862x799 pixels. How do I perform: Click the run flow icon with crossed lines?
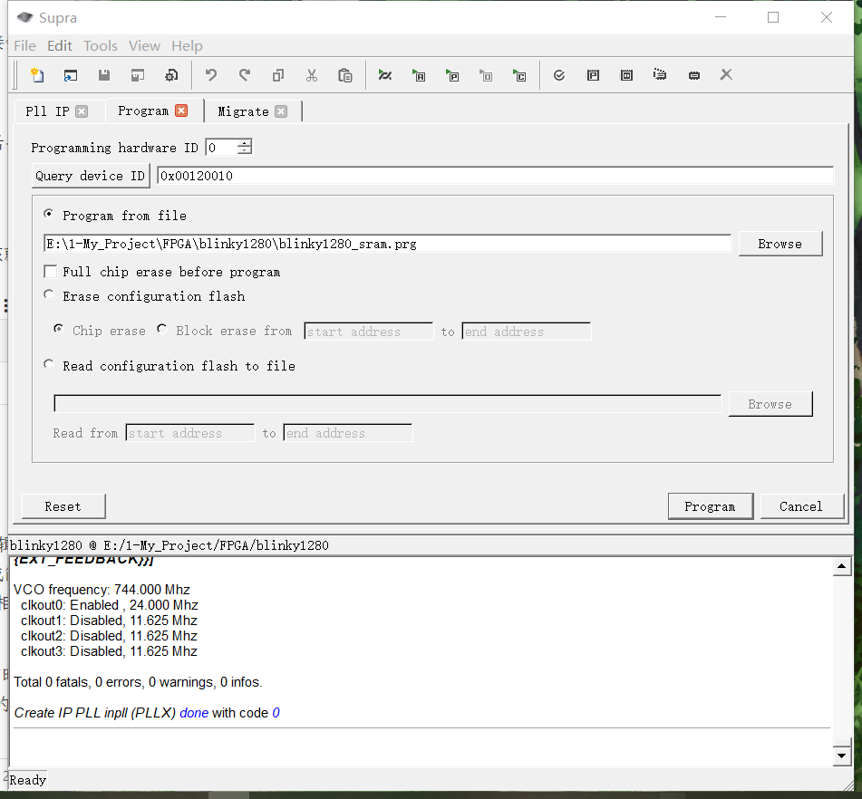click(385, 75)
